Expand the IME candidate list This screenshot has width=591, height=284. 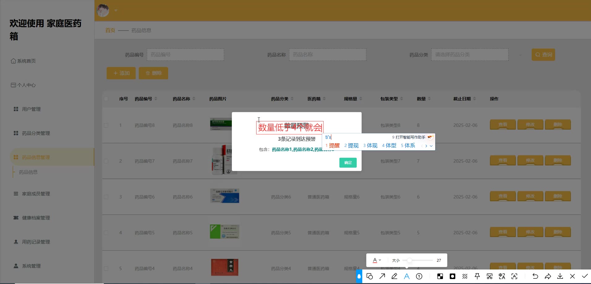click(x=431, y=146)
